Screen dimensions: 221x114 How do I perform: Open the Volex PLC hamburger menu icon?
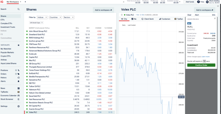(x=122, y=15)
